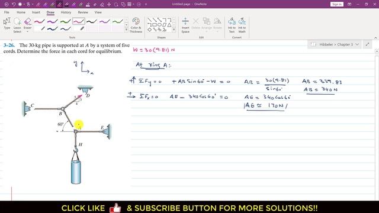Click the Back arrow in quick access toolbar
The height and width of the screenshot is (213, 379).
pos(7,4)
